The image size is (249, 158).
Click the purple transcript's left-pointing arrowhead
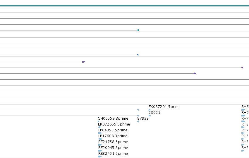[242, 68]
